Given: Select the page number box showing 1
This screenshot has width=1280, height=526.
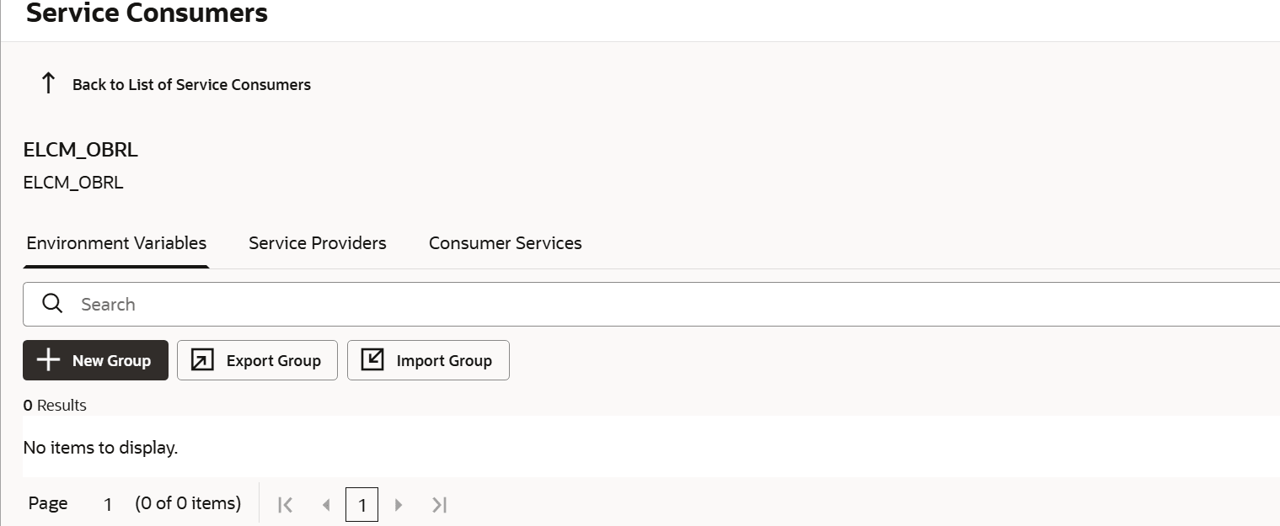Looking at the screenshot, I should [x=362, y=504].
